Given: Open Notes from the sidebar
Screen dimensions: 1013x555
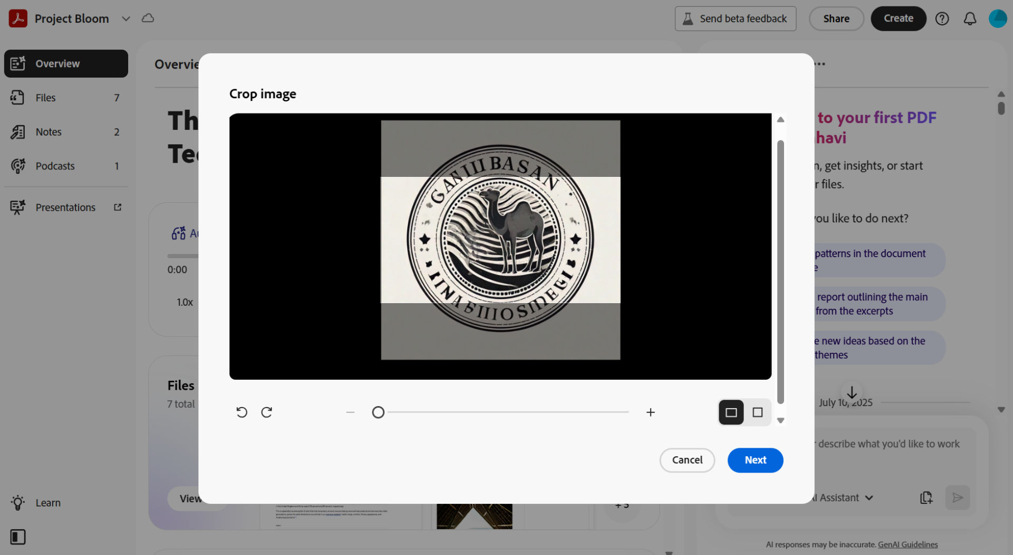Looking at the screenshot, I should tap(47, 131).
